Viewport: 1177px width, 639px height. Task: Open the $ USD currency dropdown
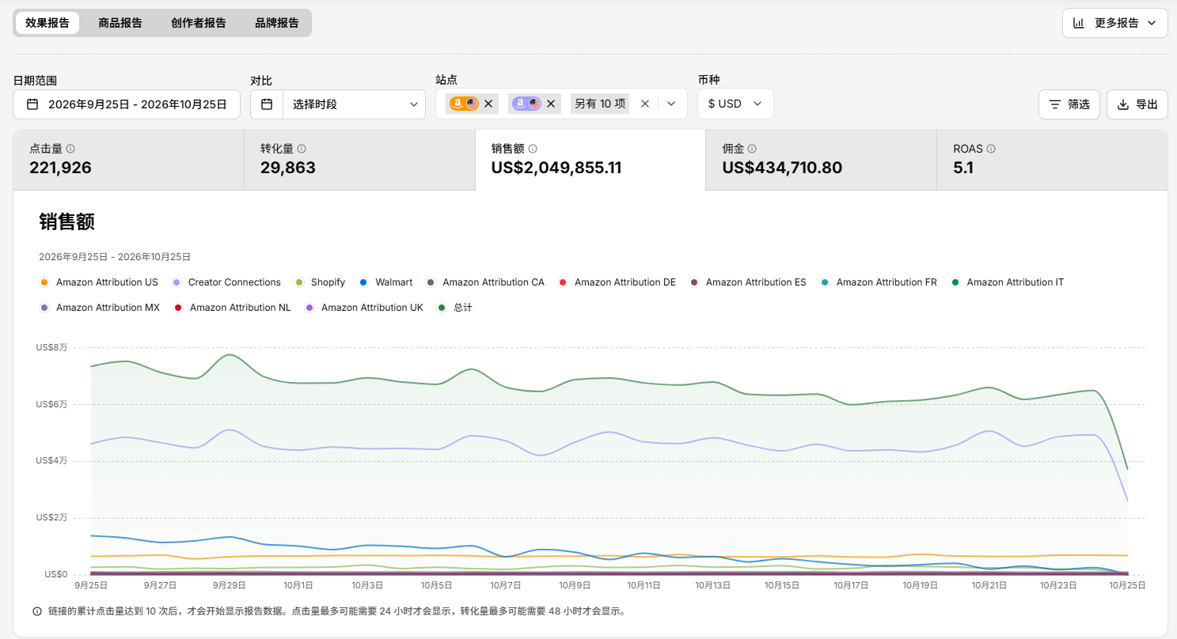tap(735, 104)
